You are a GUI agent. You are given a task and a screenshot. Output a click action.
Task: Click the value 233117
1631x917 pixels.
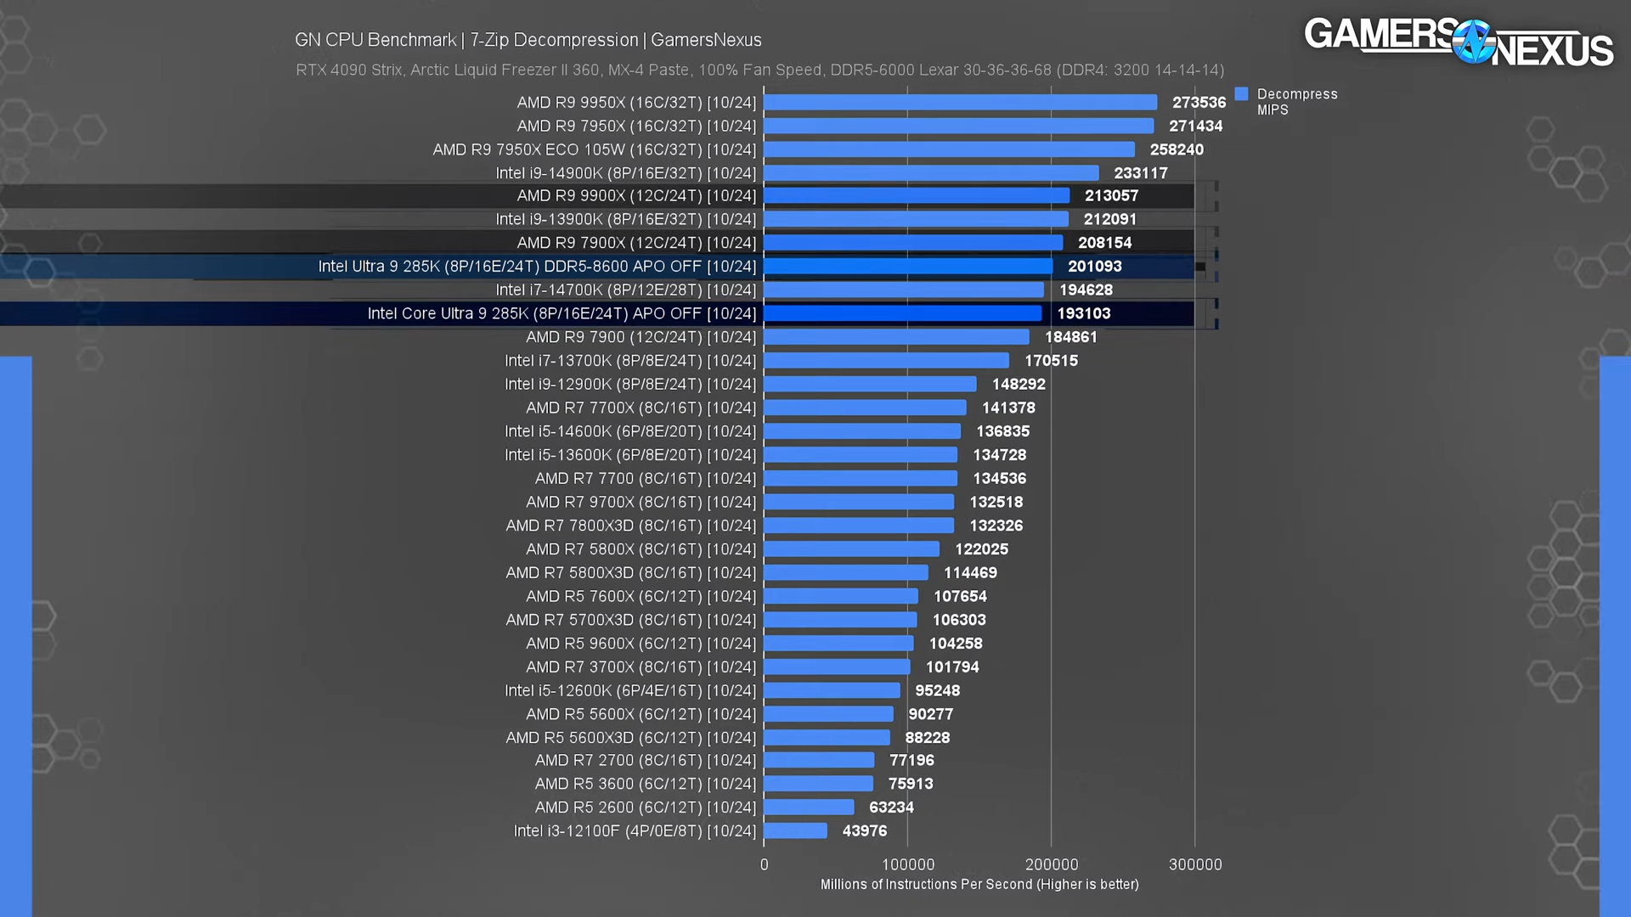(x=1141, y=173)
